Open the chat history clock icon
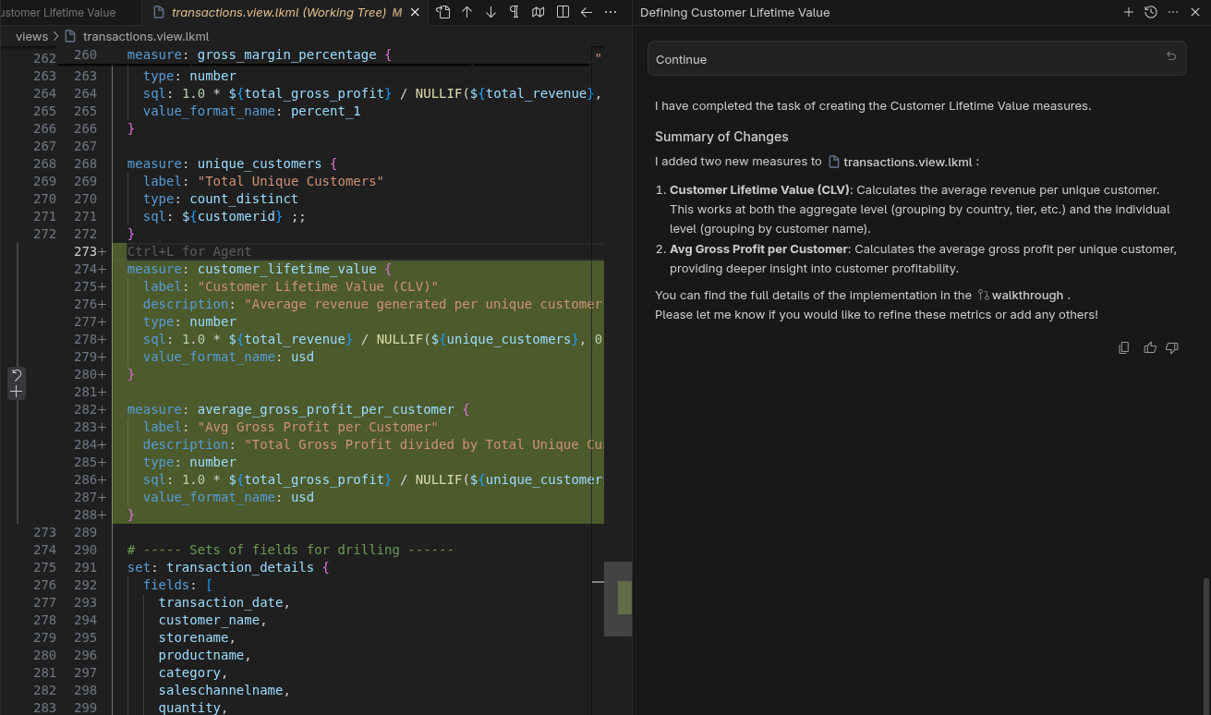Image resolution: width=1211 pixels, height=715 pixels. [x=1150, y=12]
